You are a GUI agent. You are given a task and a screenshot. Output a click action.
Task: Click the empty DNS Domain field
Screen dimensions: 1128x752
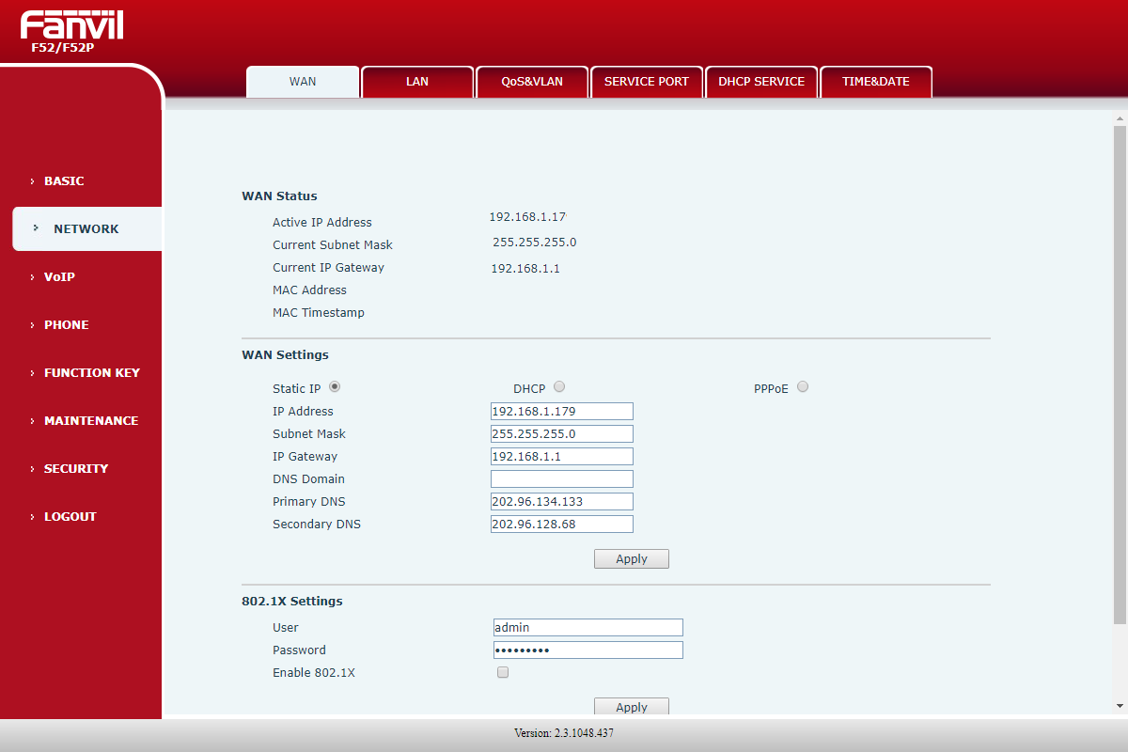[562, 479]
